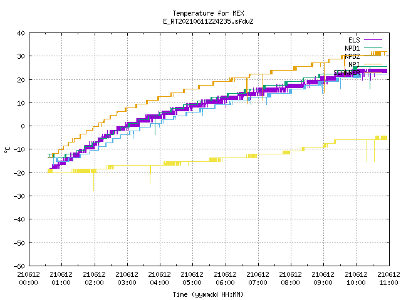Click the y-axis value -50
Viewport: 401px width, 300px height.
19,243
